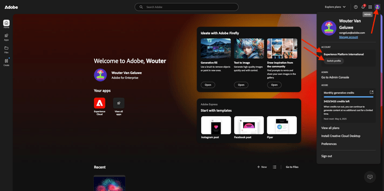
Task: Click the Start with templates heading
Action: pyautogui.click(x=216, y=110)
